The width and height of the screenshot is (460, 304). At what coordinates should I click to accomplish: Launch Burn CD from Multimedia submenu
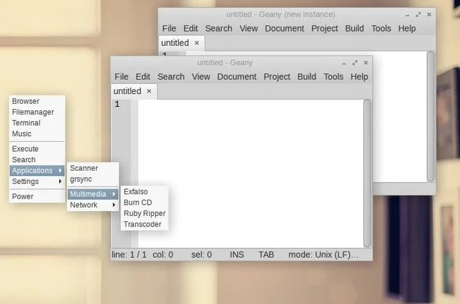click(x=145, y=202)
